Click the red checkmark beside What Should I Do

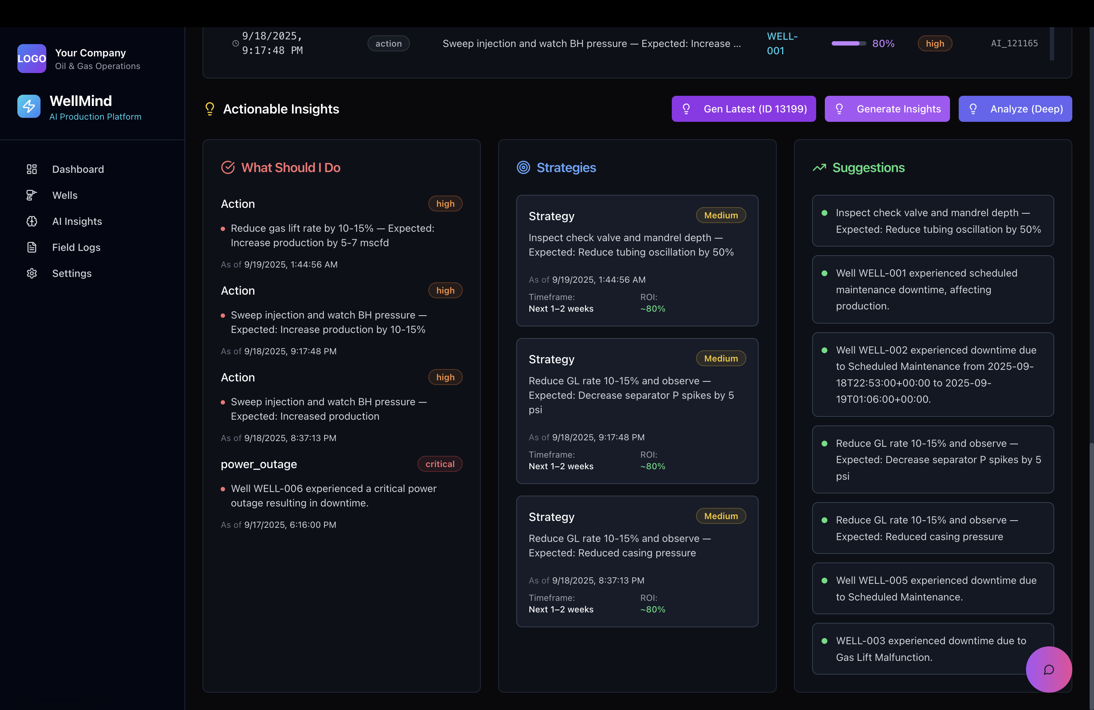coord(228,167)
